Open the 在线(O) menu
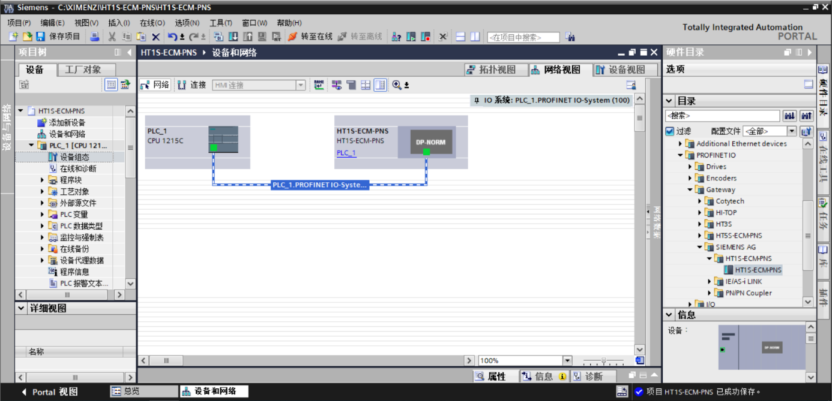Screen dimensions: 832x401 pos(152,23)
